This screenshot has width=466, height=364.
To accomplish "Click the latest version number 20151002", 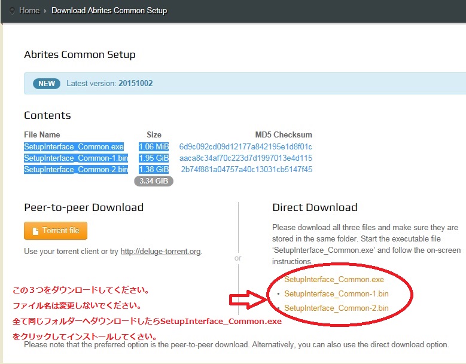I will point(136,83).
